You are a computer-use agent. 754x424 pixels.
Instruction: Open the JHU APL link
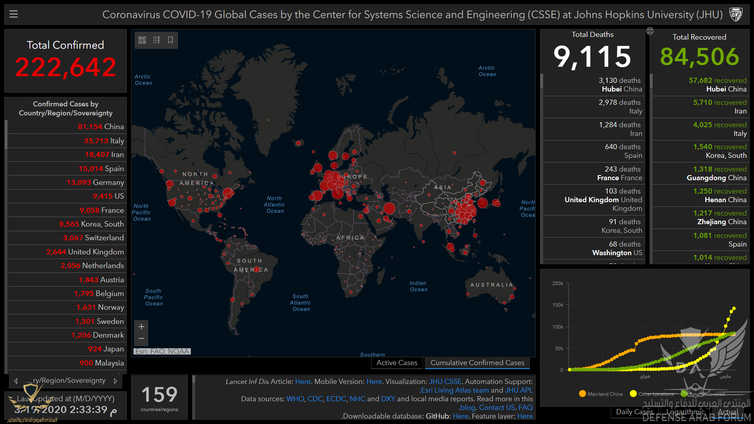point(519,390)
